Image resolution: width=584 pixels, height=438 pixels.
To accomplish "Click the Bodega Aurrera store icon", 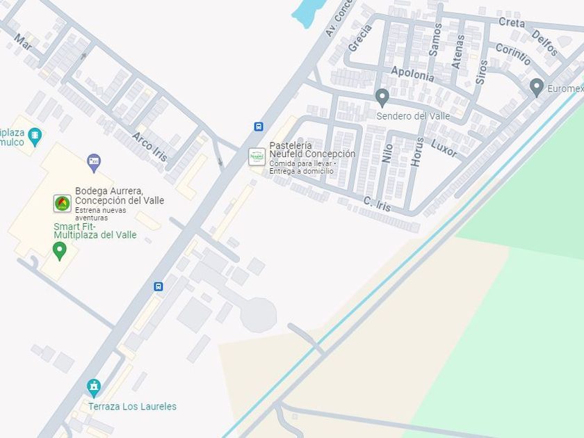I will [62, 203].
